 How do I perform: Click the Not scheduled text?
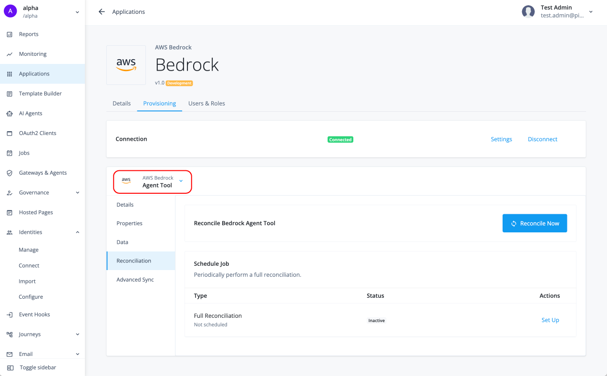tap(211, 325)
